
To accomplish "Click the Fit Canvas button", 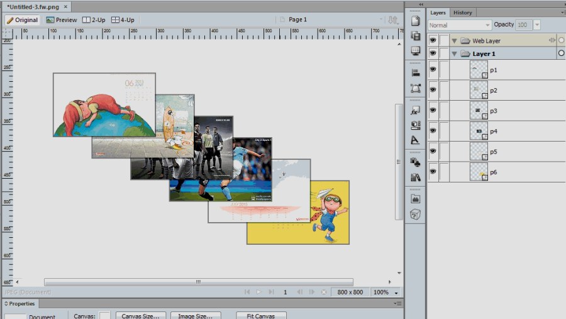I will pos(261,315).
